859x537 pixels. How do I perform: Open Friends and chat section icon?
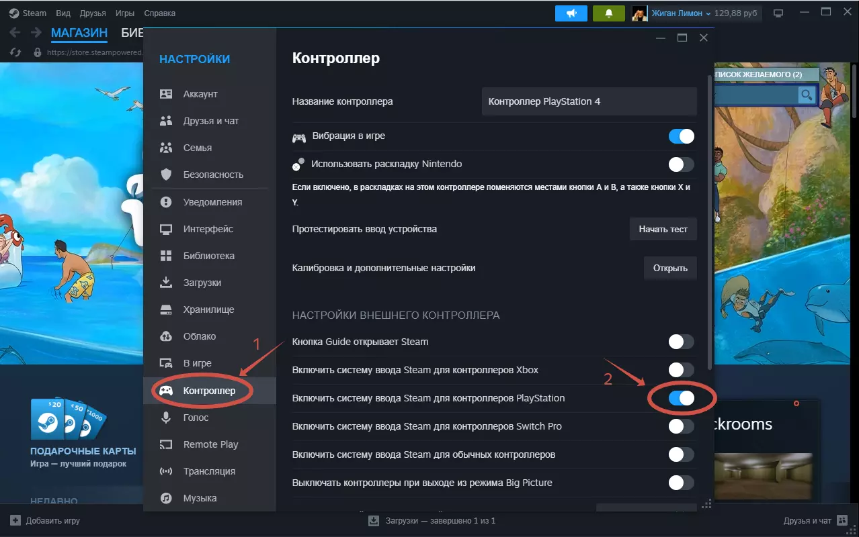pyautogui.click(x=166, y=121)
